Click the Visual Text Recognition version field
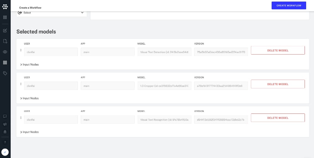314x158 pixels. coord(221,120)
